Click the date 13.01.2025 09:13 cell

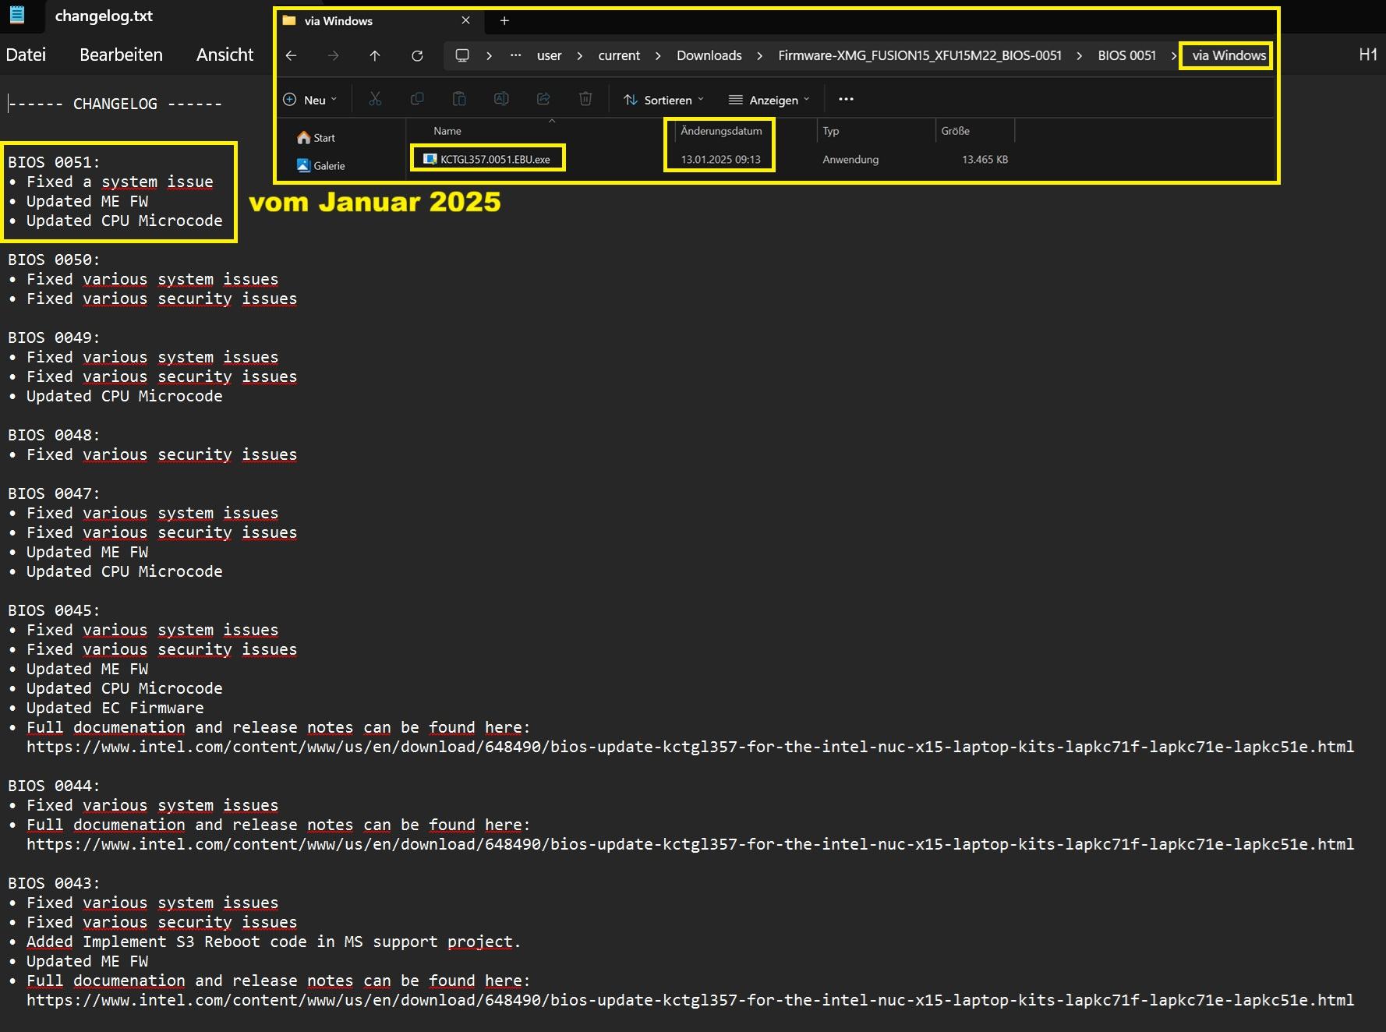point(720,159)
